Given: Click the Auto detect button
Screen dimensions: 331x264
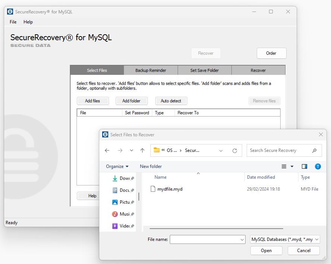Looking at the screenshot, I should [x=171, y=101].
